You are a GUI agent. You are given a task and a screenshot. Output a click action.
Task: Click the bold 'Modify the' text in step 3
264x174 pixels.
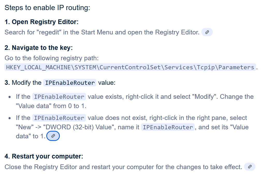tap(27, 83)
